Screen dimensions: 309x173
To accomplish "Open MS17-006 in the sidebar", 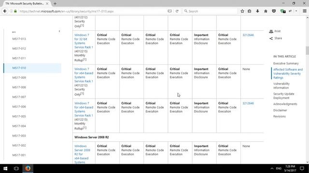I will click(19, 107).
